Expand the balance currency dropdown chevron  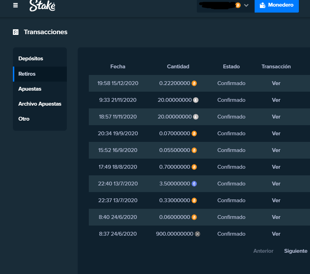(x=246, y=5)
